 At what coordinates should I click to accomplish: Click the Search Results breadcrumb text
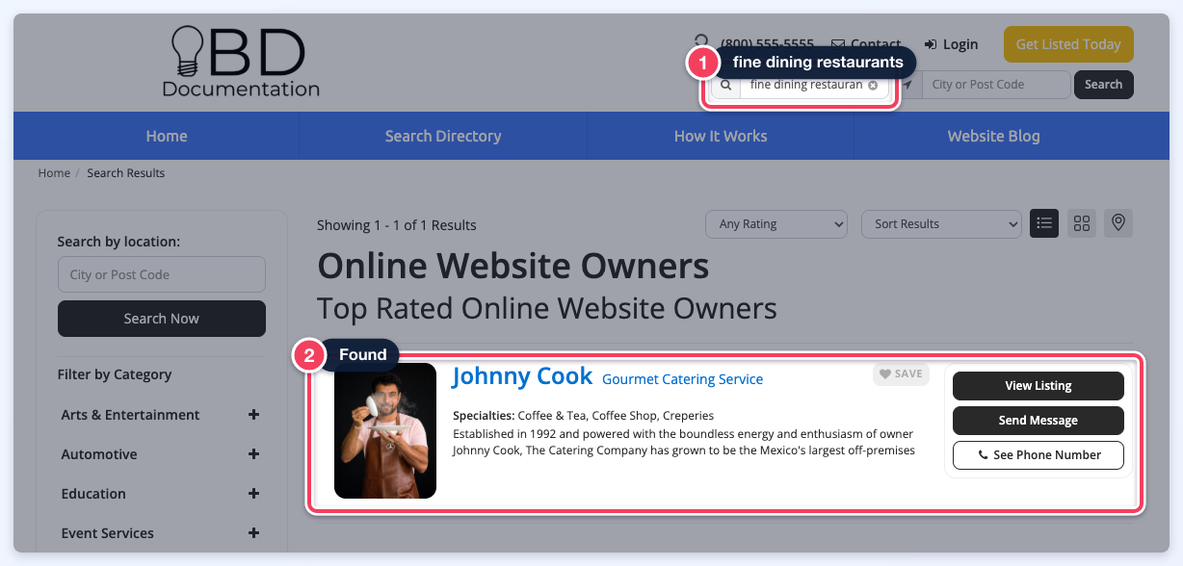[x=126, y=173]
